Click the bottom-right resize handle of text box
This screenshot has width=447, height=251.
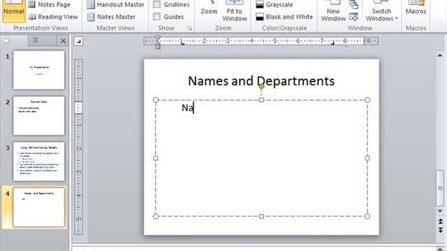367,216
